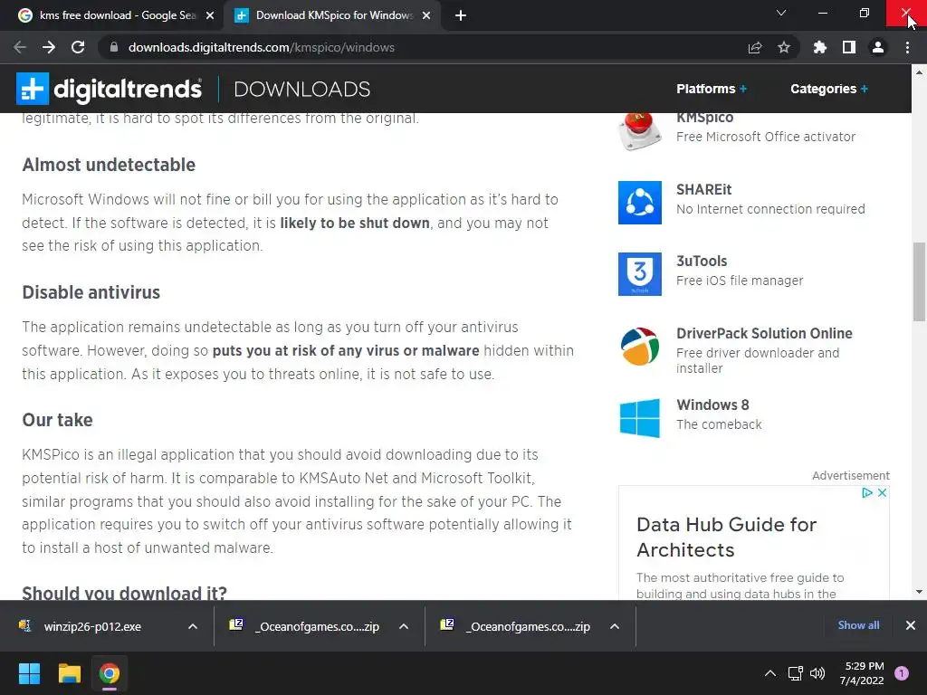Close the advertisement with X icon
The height and width of the screenshot is (695, 927).
click(882, 493)
